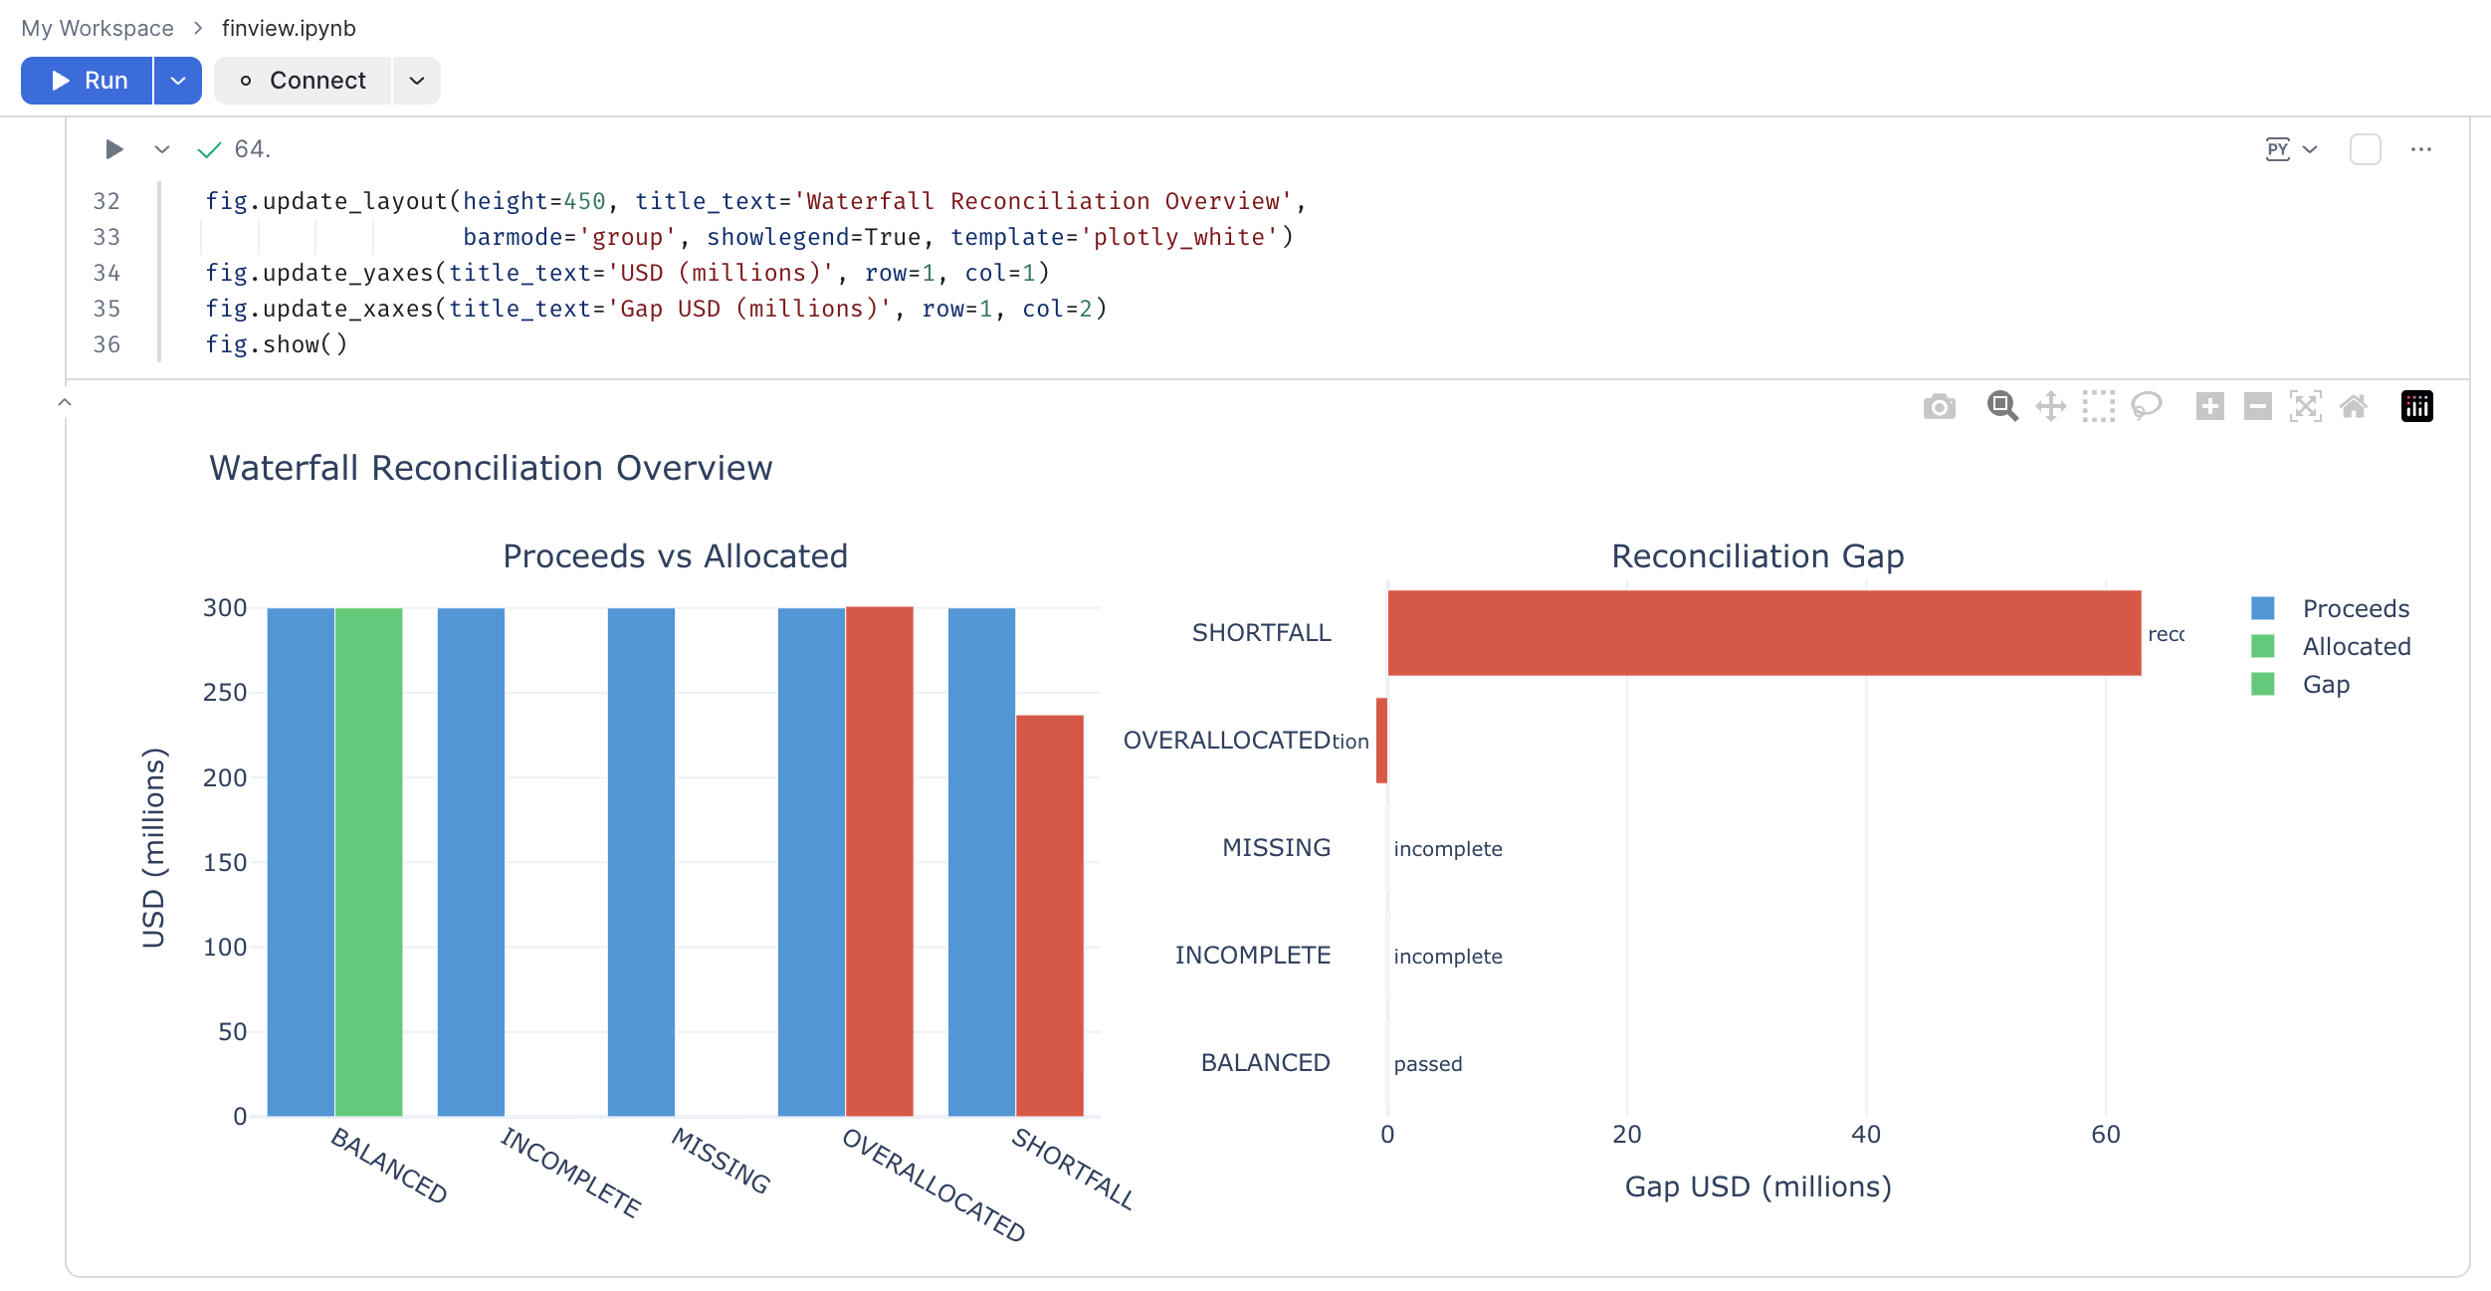Open the Connect dropdown arrow

(417, 81)
